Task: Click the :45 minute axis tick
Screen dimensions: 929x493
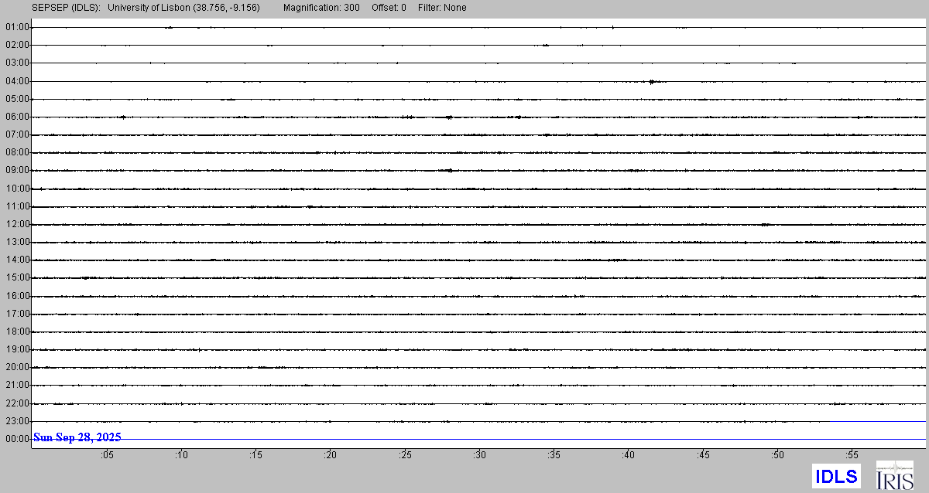Action: pos(703,455)
